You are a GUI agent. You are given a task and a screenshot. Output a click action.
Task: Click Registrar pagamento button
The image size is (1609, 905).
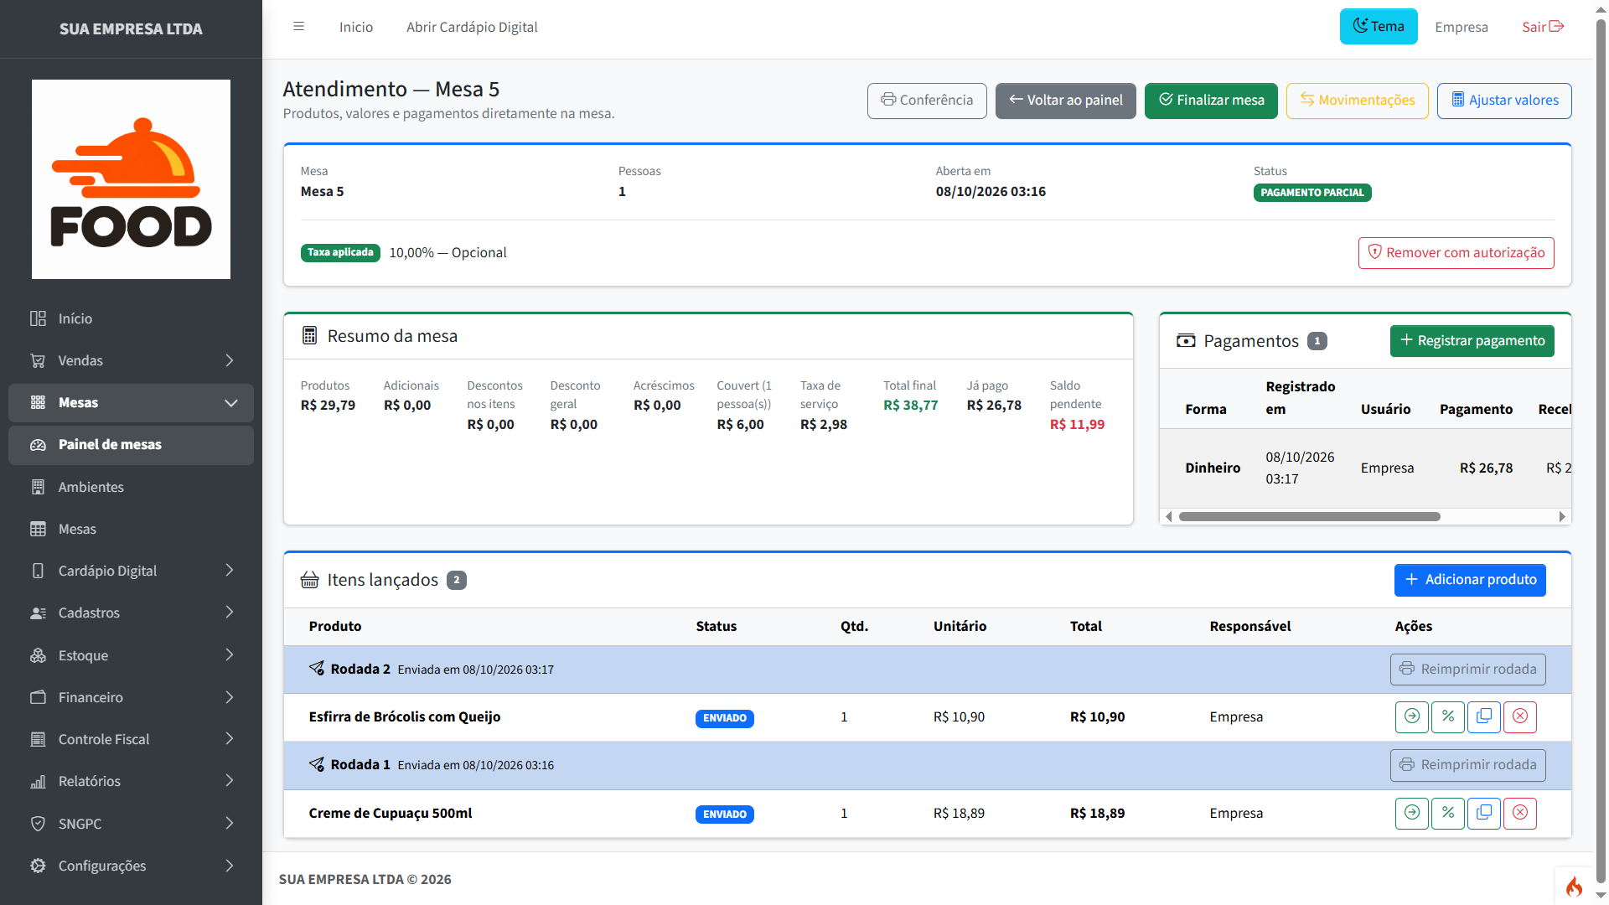[x=1472, y=341]
